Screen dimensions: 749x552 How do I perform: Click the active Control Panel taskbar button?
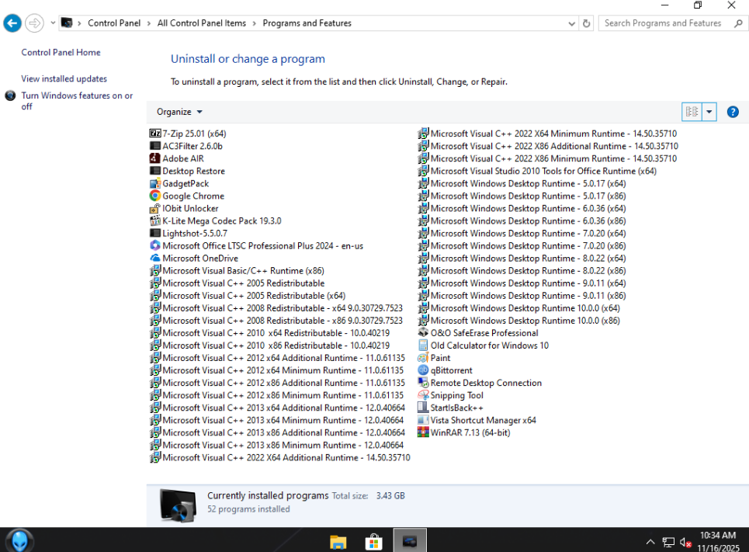(410, 540)
